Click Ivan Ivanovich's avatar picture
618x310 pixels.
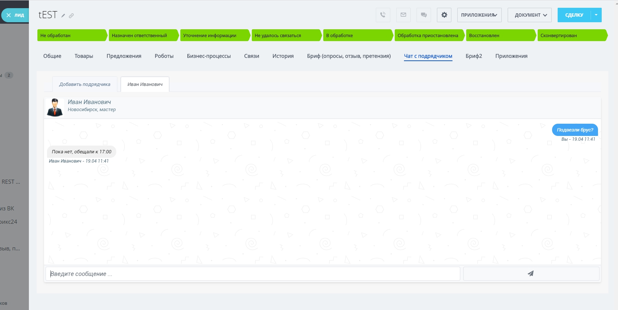[55, 107]
